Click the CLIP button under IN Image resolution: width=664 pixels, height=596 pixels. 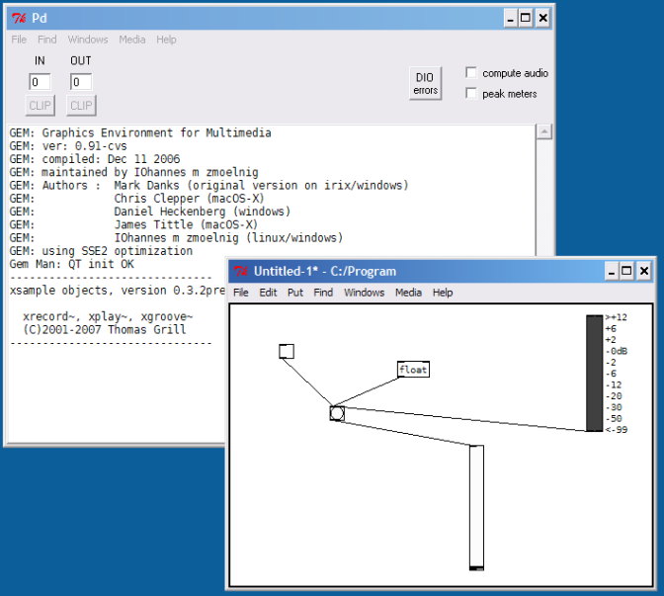[x=41, y=105]
